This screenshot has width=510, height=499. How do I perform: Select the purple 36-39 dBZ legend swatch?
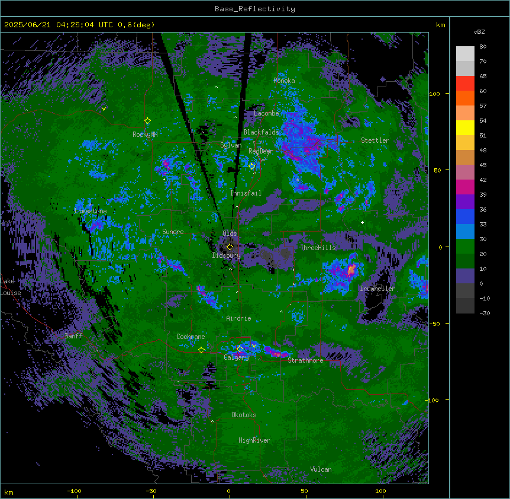point(465,202)
